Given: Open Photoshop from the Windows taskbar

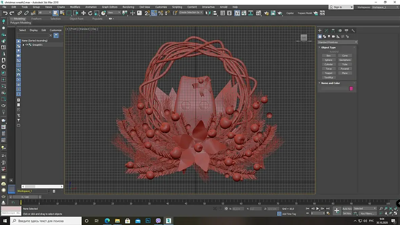Looking at the screenshot, I should pos(148,221).
